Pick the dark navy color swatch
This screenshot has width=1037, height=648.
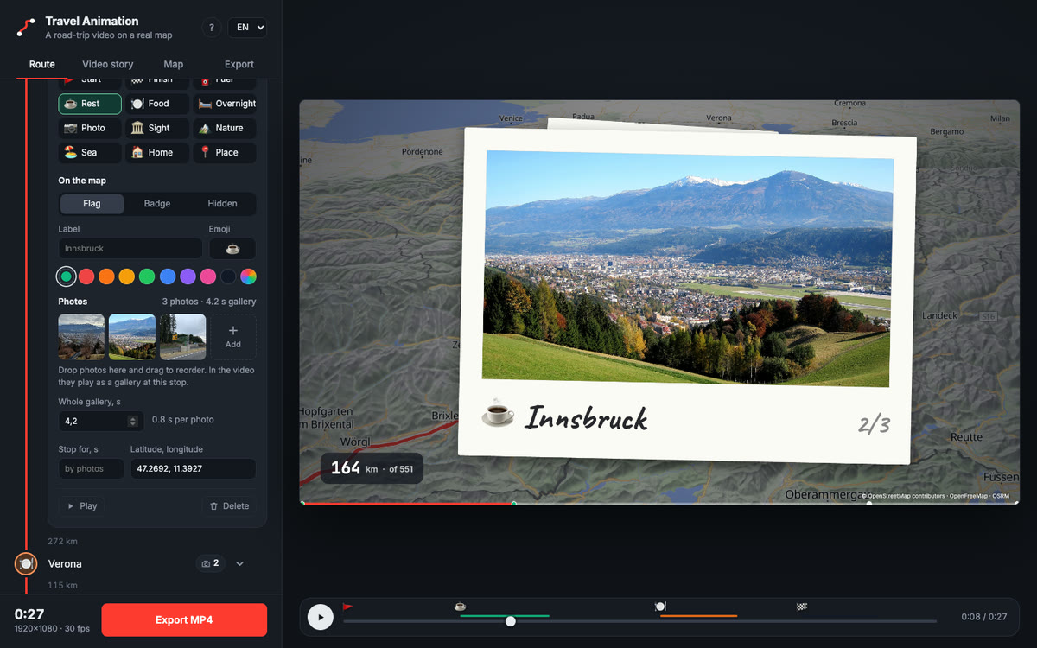click(x=228, y=276)
